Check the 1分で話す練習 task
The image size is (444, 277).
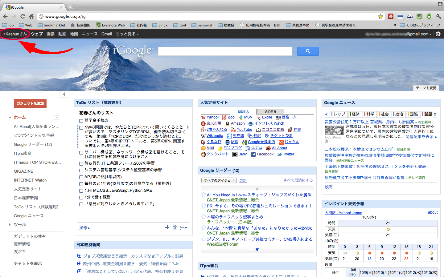[x=81, y=198]
